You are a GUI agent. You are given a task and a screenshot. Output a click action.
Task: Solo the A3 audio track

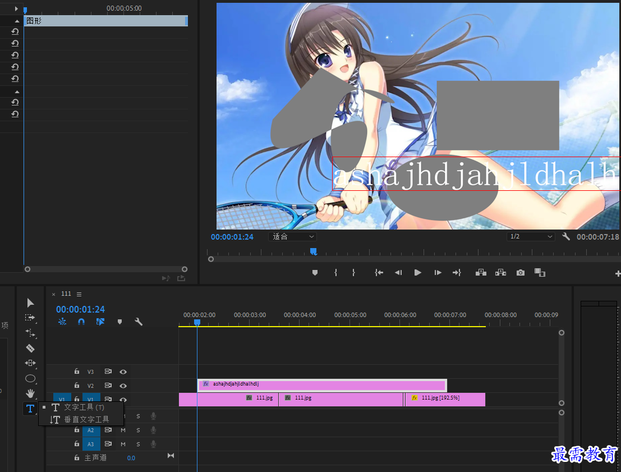[x=138, y=444]
